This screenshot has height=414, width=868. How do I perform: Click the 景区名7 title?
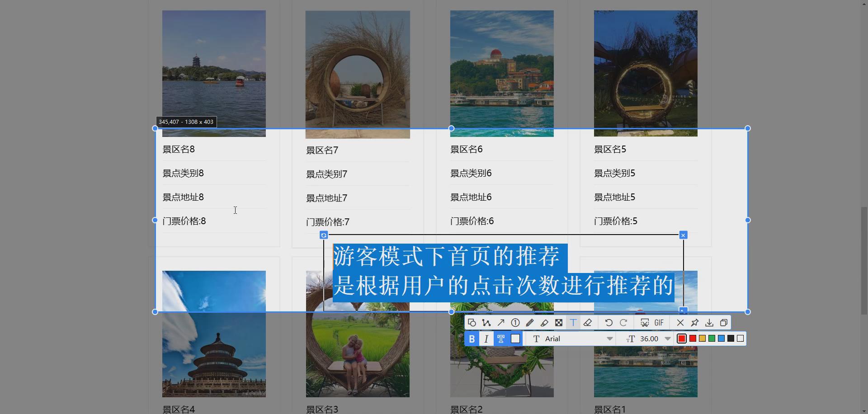point(322,150)
